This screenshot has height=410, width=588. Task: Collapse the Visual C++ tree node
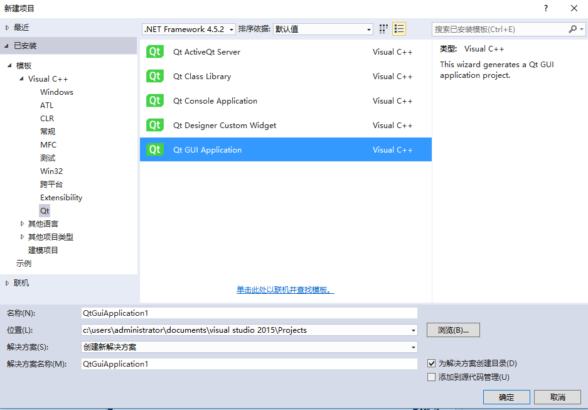21,78
